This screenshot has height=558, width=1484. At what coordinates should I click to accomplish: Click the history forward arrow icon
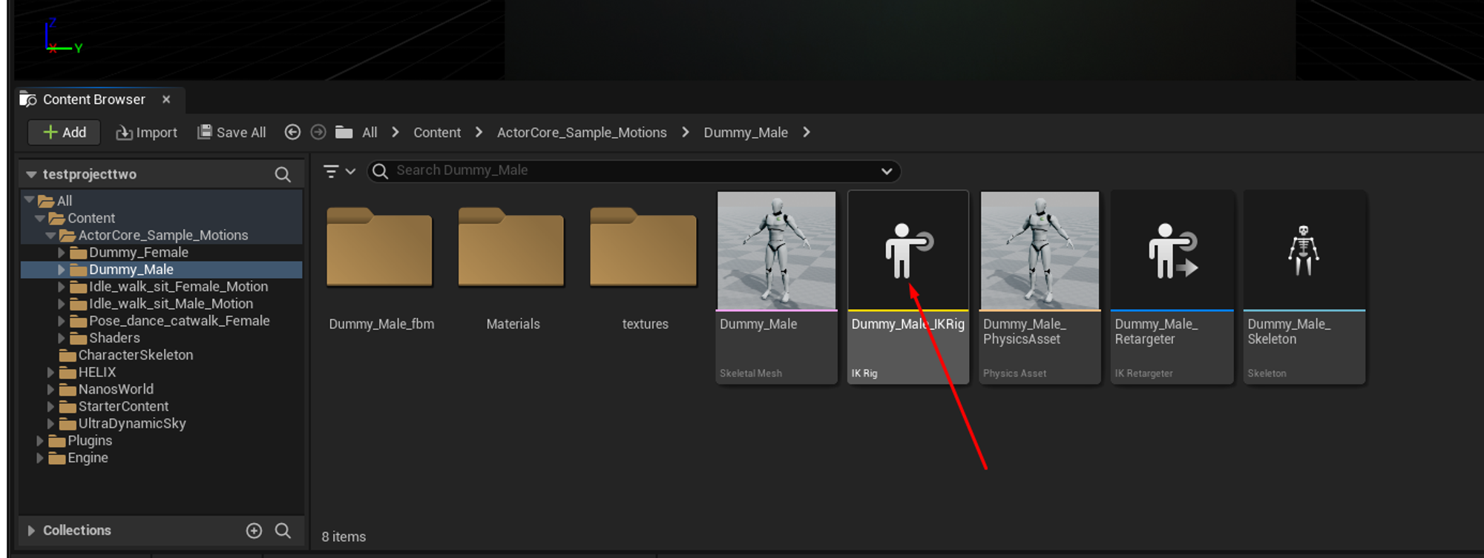click(318, 132)
